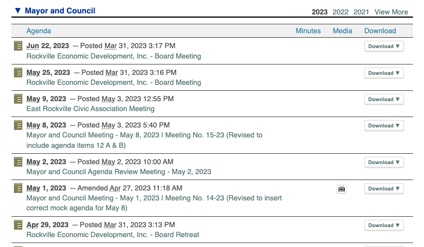Click the agenda icon for May 1, 2023
This screenshot has width=424, height=247.
point(18,188)
